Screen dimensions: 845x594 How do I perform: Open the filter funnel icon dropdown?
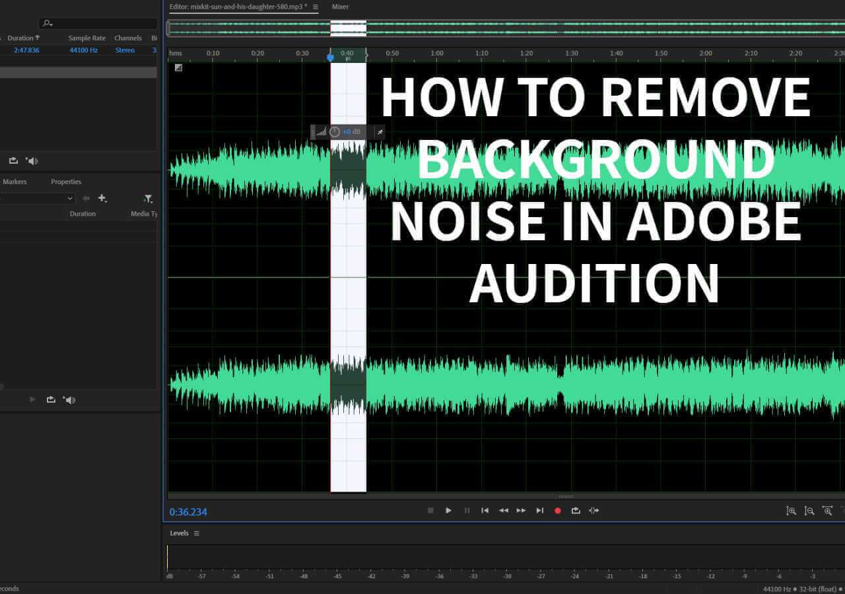(148, 198)
